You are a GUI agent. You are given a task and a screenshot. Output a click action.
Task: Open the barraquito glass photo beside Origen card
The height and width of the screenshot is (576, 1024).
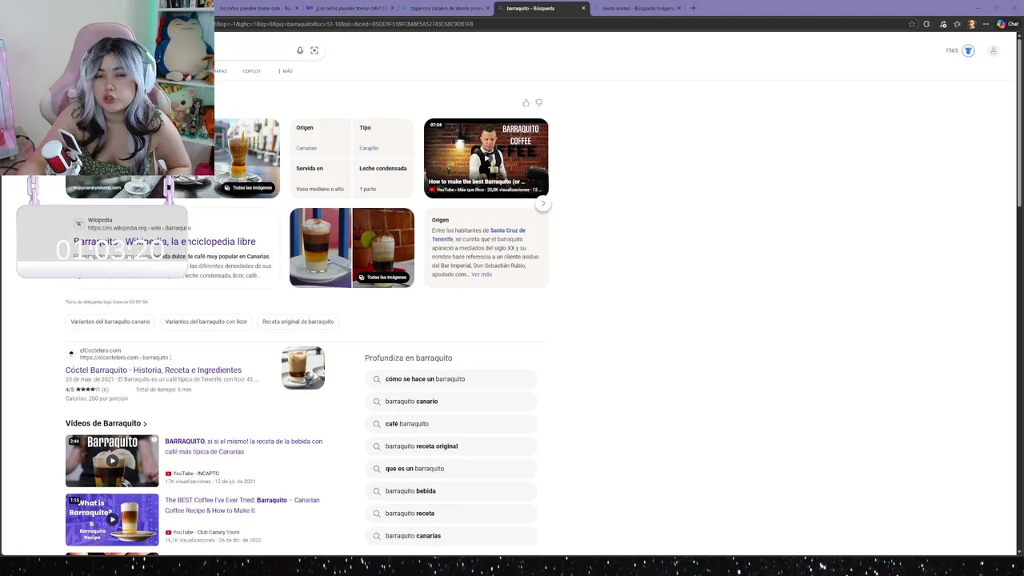(247, 158)
